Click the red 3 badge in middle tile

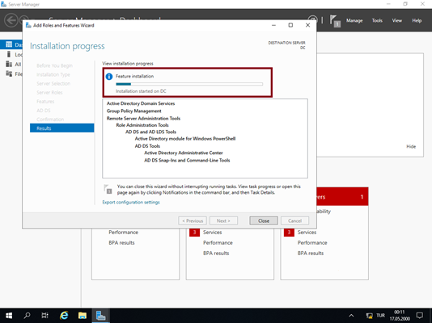click(194, 233)
